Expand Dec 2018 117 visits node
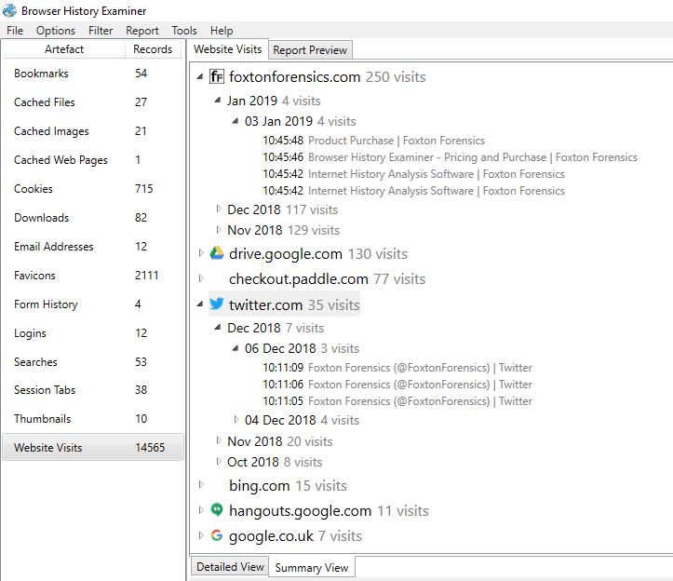This screenshot has height=581, width=673. coord(218,209)
